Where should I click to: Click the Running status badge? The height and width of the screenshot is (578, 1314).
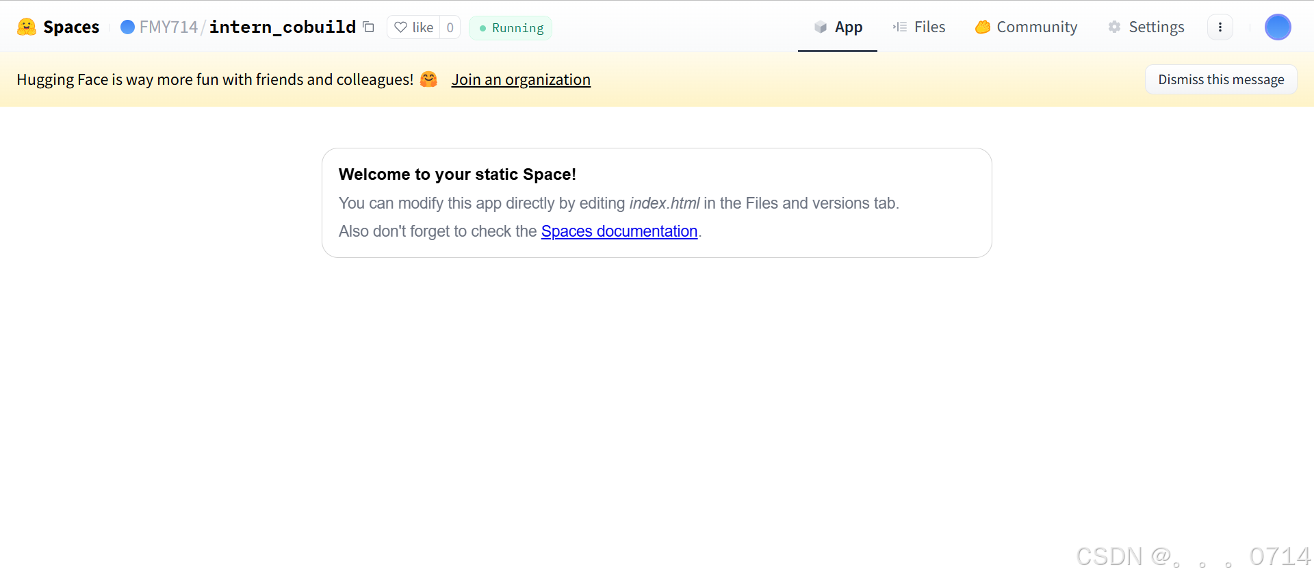[511, 28]
